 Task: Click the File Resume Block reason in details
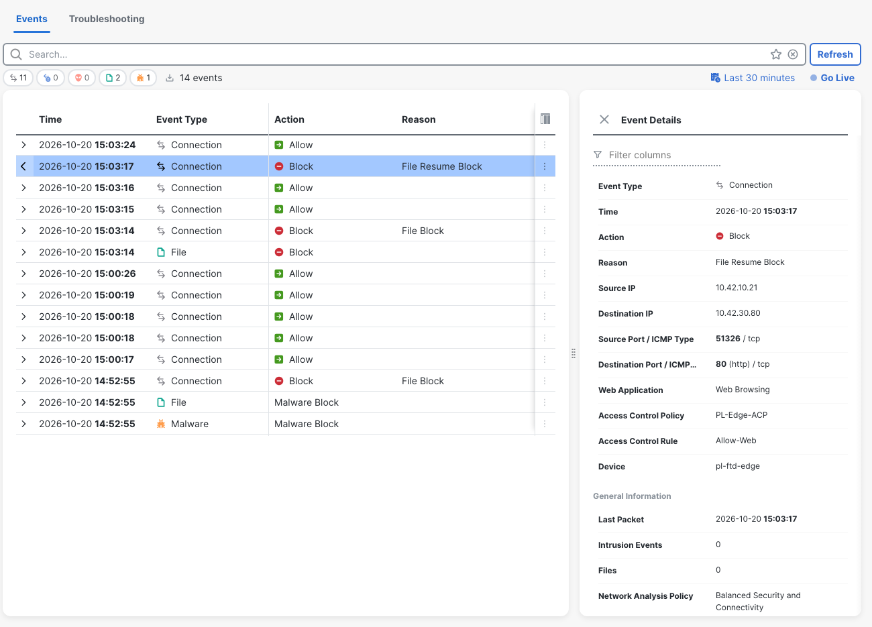tap(750, 262)
